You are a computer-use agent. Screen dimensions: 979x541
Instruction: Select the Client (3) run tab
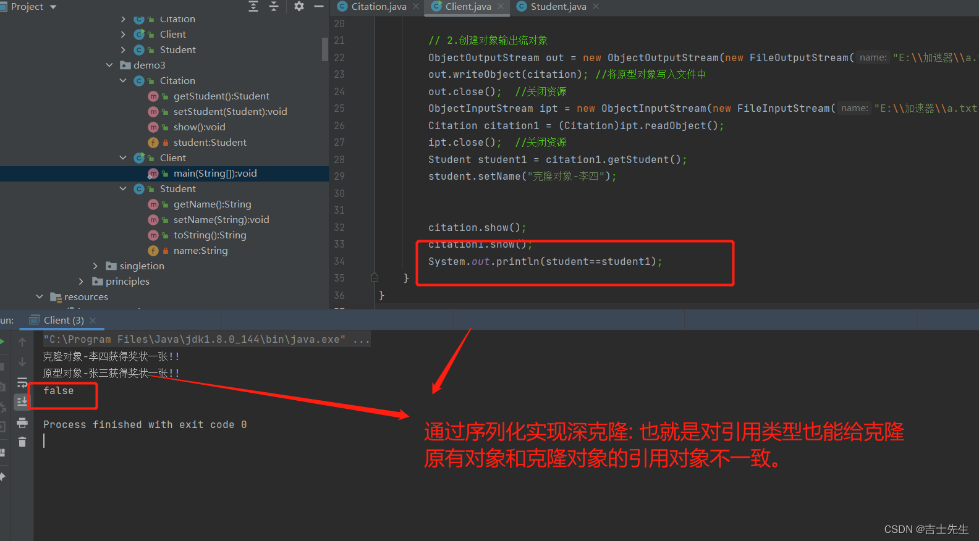64,320
